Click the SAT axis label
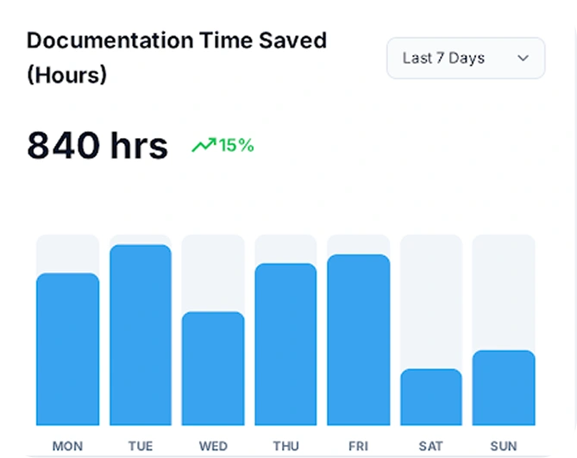The width and height of the screenshot is (577, 458). click(x=431, y=446)
